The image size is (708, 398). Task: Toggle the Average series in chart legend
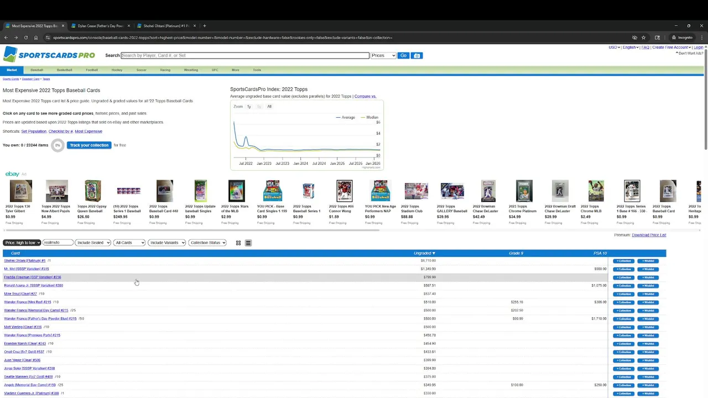coord(346,117)
